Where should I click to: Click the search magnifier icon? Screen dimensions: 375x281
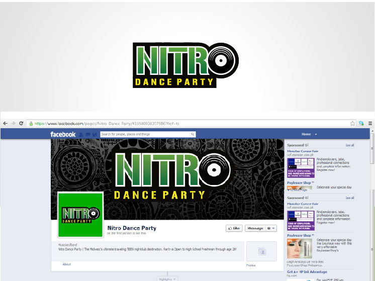193,134
